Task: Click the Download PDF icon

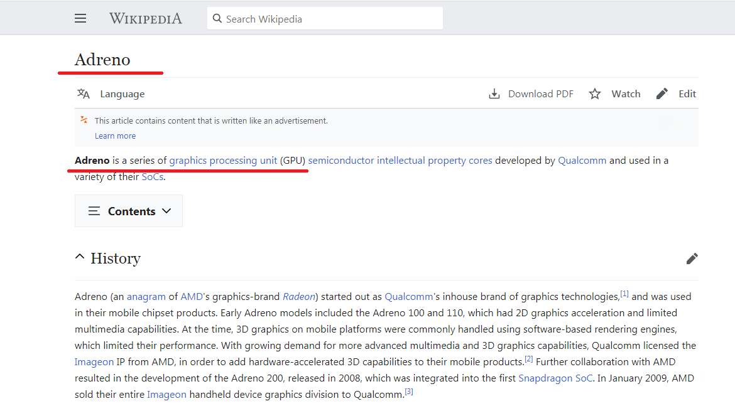Action: [494, 94]
